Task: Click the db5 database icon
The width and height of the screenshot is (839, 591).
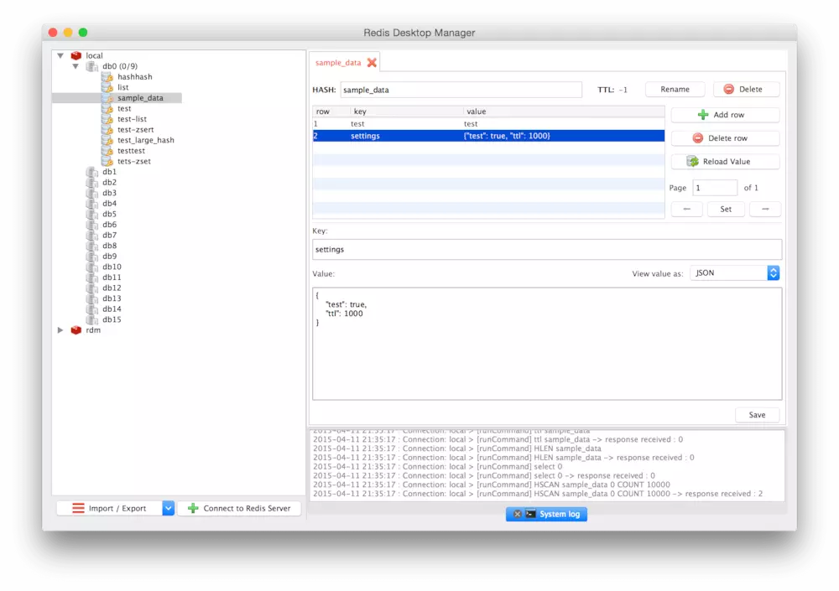Action: [92, 214]
